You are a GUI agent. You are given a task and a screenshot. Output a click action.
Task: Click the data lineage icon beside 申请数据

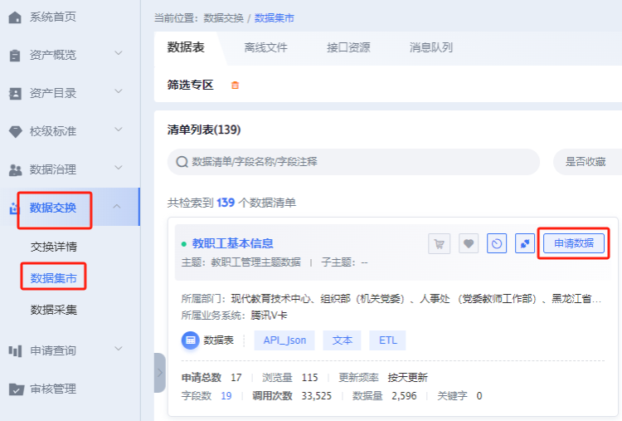524,243
